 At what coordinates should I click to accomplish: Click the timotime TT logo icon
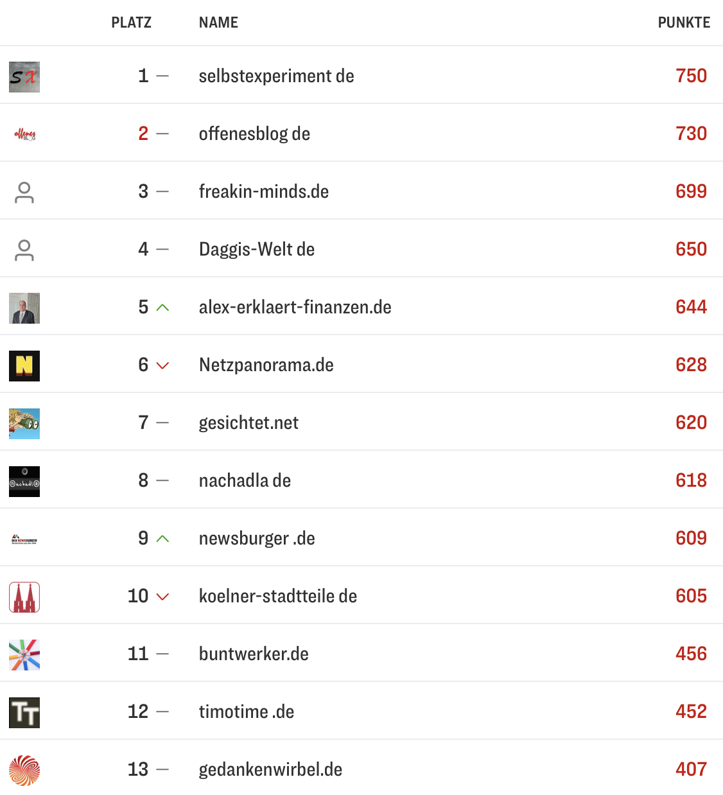pyautogui.click(x=24, y=713)
